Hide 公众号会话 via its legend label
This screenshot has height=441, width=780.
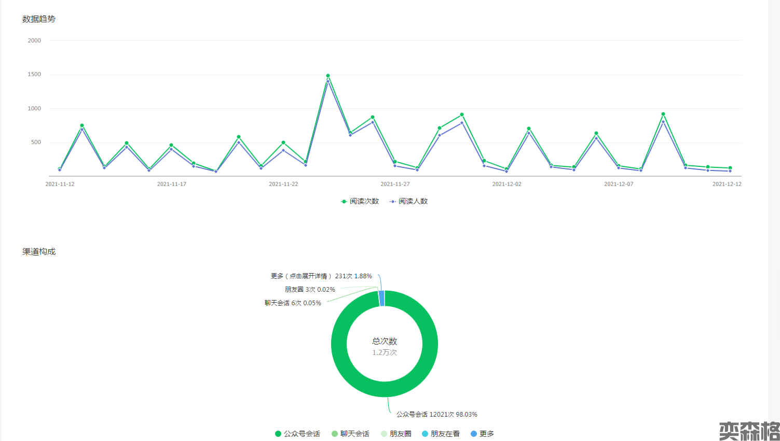(x=302, y=434)
